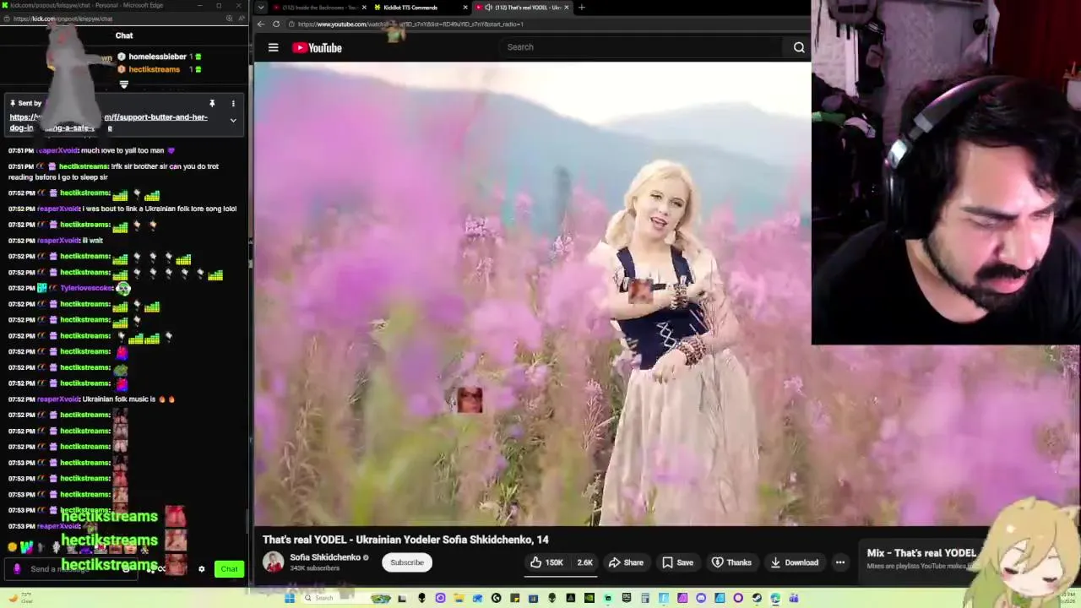Screen dimensions: 1081x608
Task: Subscribe to Sofia Shkidchenko
Action: point(406,562)
